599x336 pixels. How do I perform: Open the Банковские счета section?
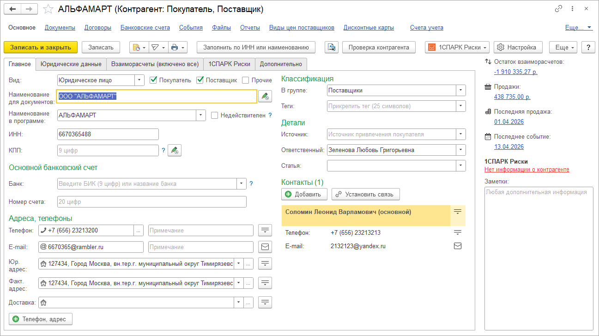click(x=145, y=28)
